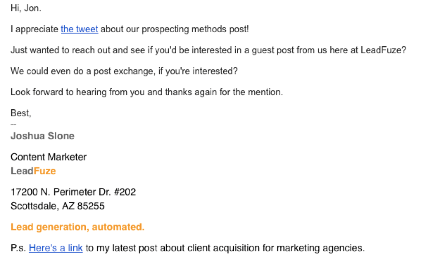The width and height of the screenshot is (433, 273).
Task: Open 'the tweet' hyperlink
Action: [x=79, y=29]
